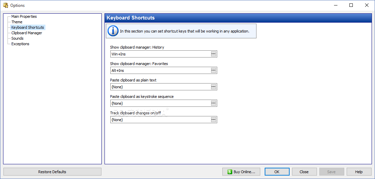Click the info text about shortcut keys
Viewport: 375px width, 179px height.
click(x=185, y=31)
